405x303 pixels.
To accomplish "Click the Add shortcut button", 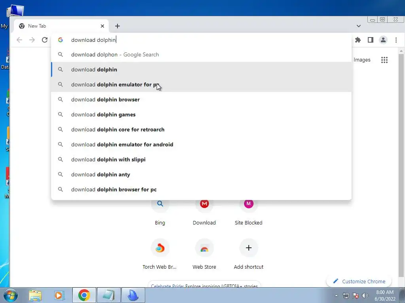I will coord(248,254).
